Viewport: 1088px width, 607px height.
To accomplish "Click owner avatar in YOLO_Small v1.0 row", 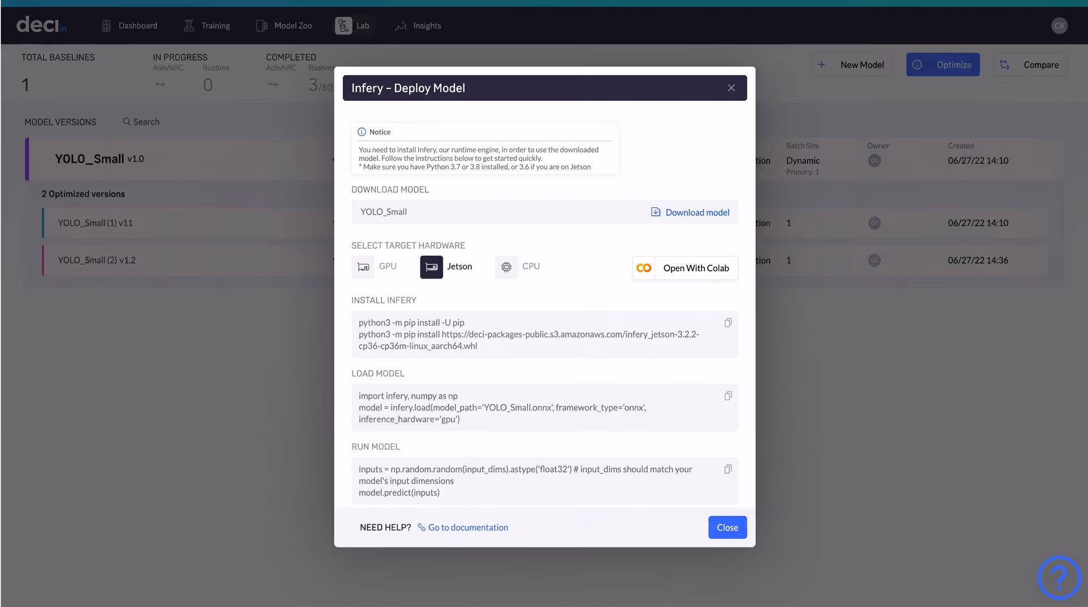I will click(874, 161).
